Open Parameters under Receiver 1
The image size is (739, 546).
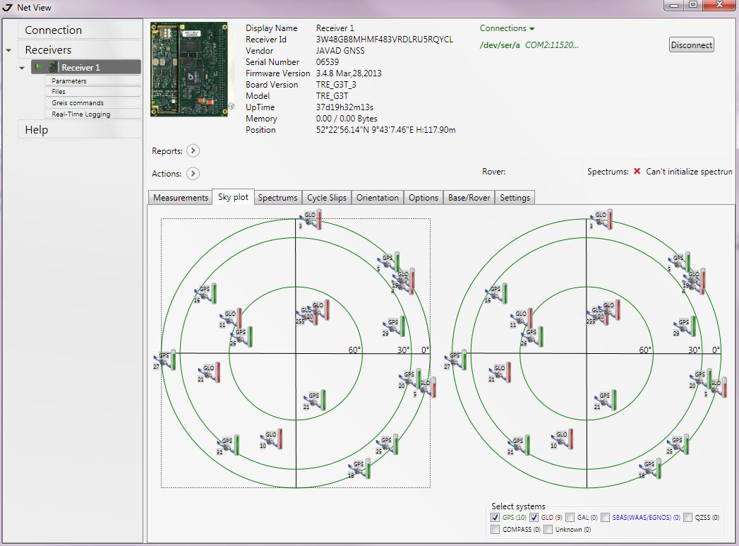coord(93,81)
